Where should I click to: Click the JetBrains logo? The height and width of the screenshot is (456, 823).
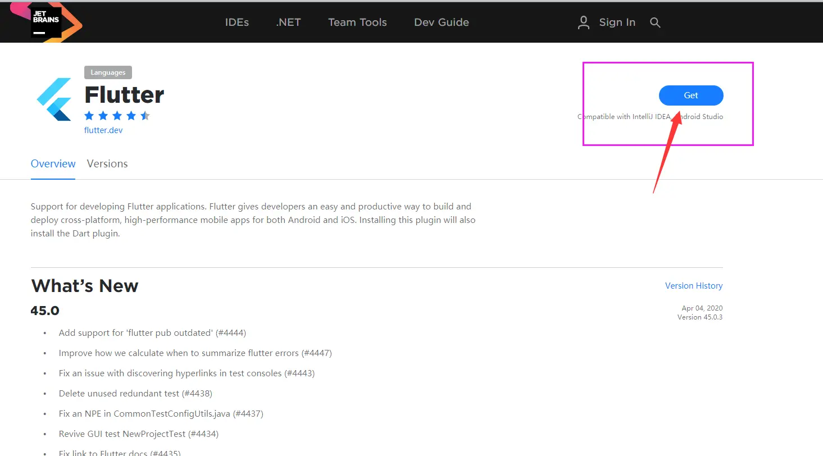pos(47,22)
